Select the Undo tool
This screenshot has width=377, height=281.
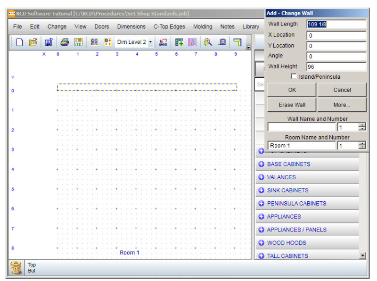tap(164, 42)
